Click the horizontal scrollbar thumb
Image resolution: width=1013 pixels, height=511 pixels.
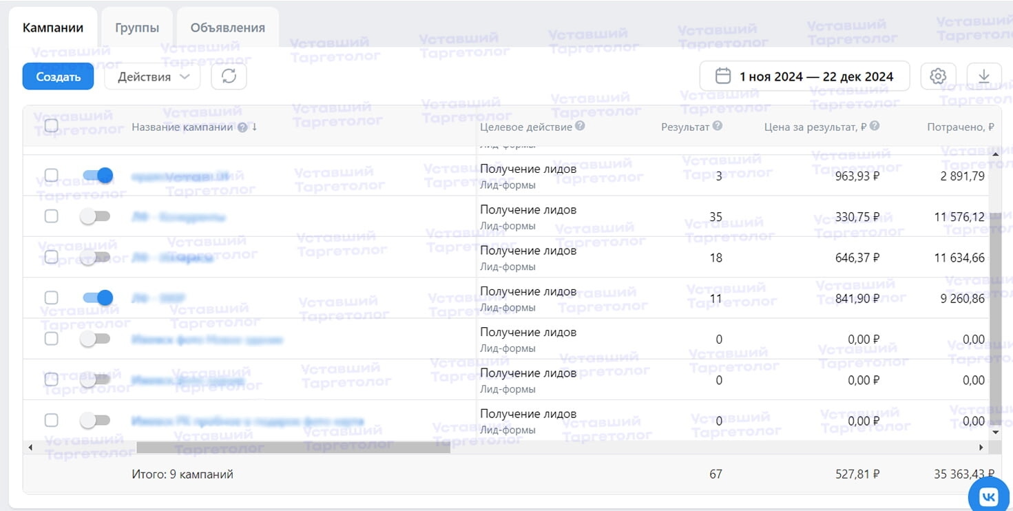tap(293, 448)
